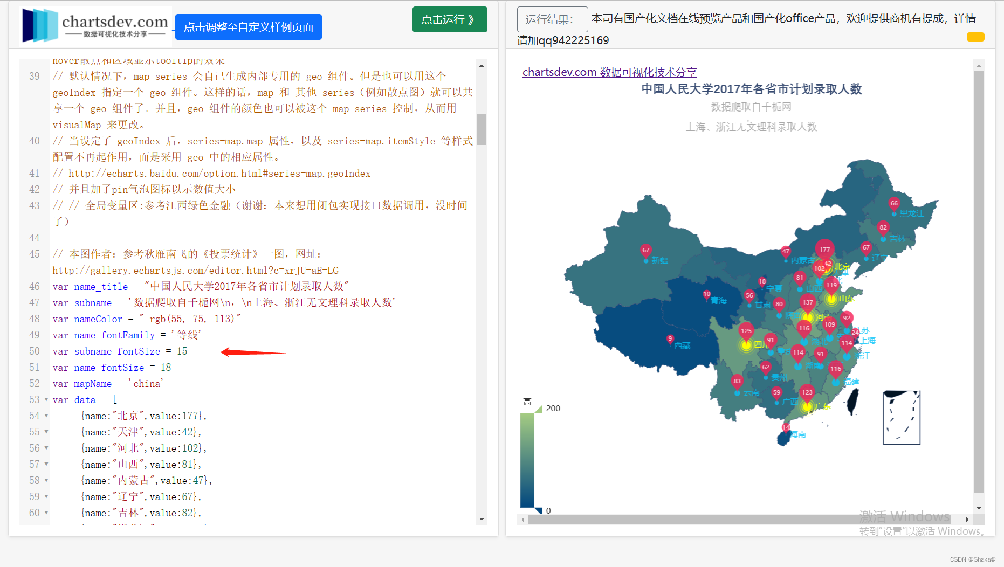This screenshot has height=567, width=1004.
Task: Collapse the fold arrow at line 54
Action: point(46,416)
